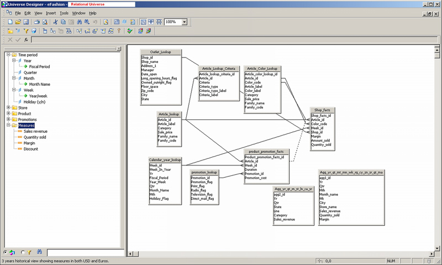Run Check Integrity with the green checkmark icon
Screen dimensions: 442x265
click(x=130, y=31)
